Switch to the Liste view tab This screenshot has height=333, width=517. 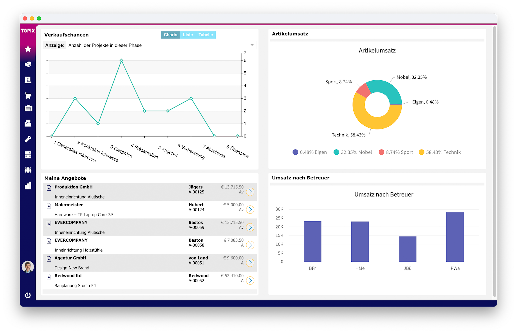tap(188, 35)
